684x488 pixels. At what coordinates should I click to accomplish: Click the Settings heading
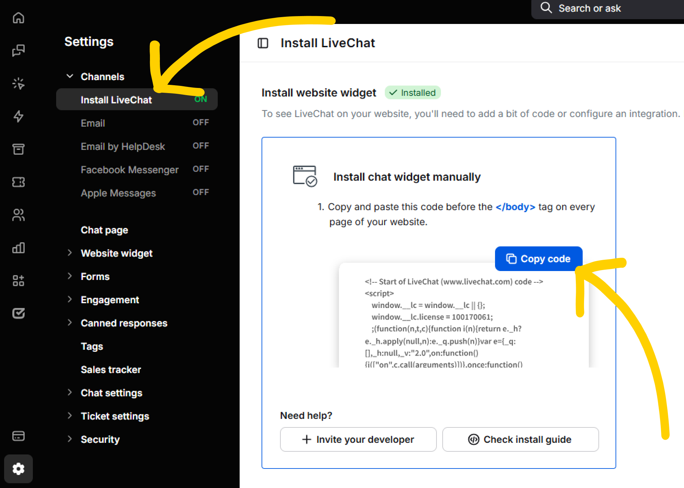click(x=89, y=42)
